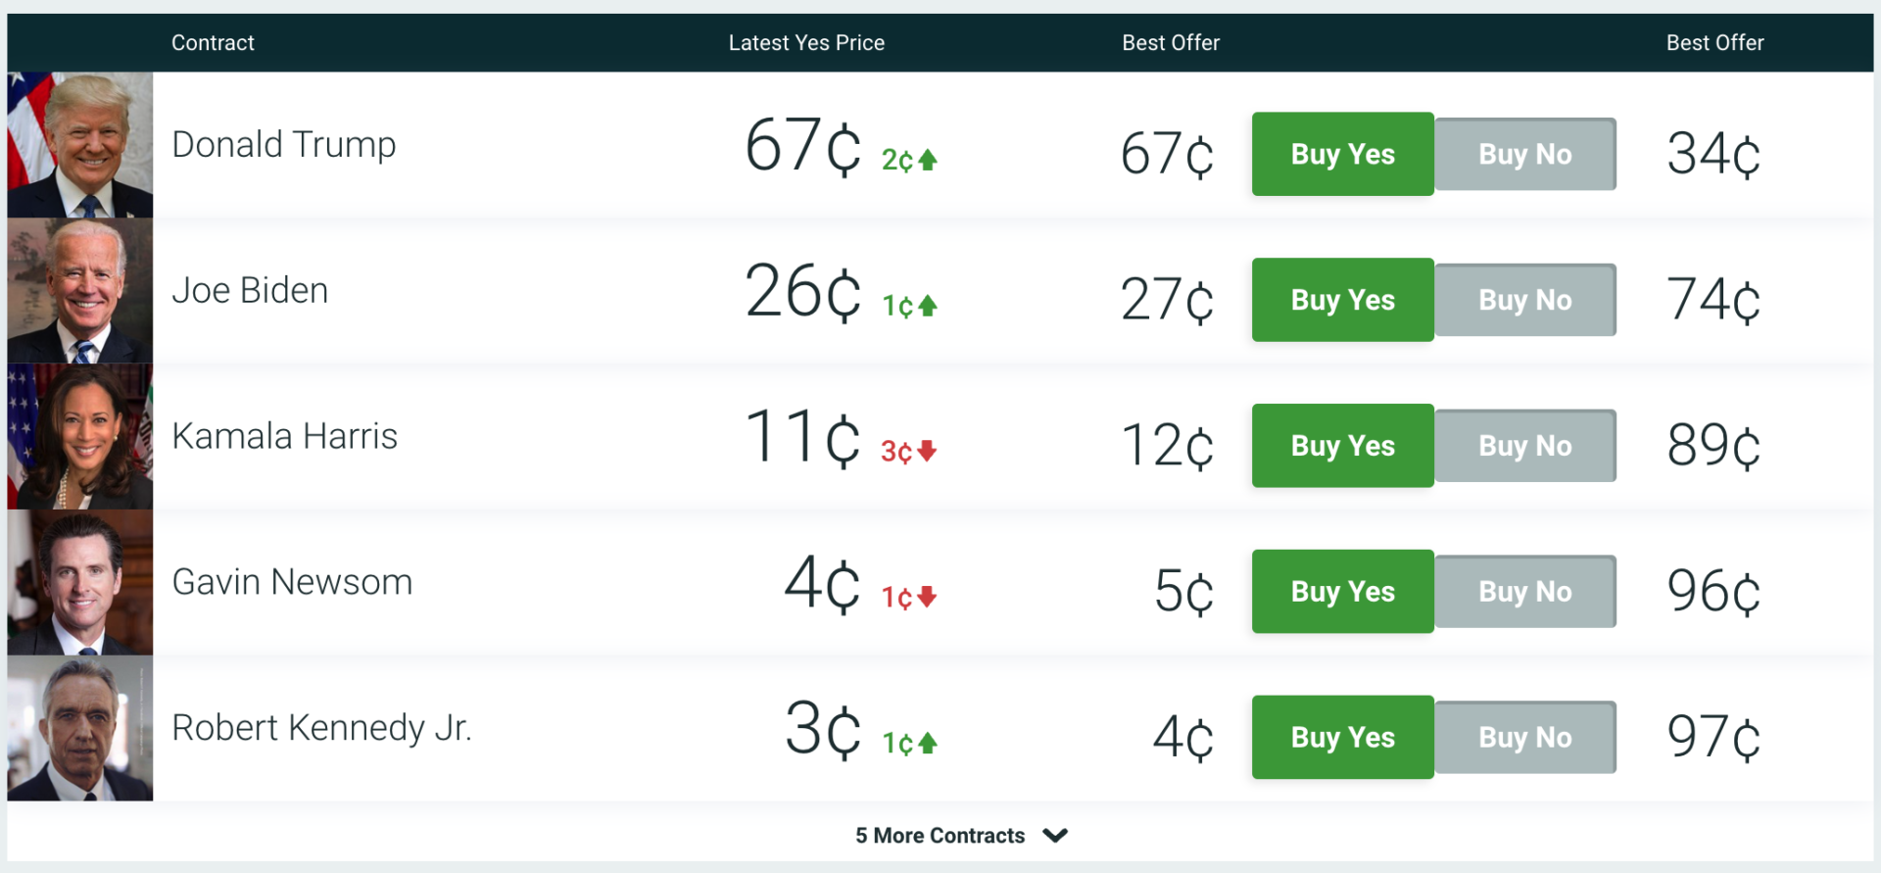This screenshot has height=873, width=1881.
Task: Click the Contract column header
Action: tap(213, 43)
